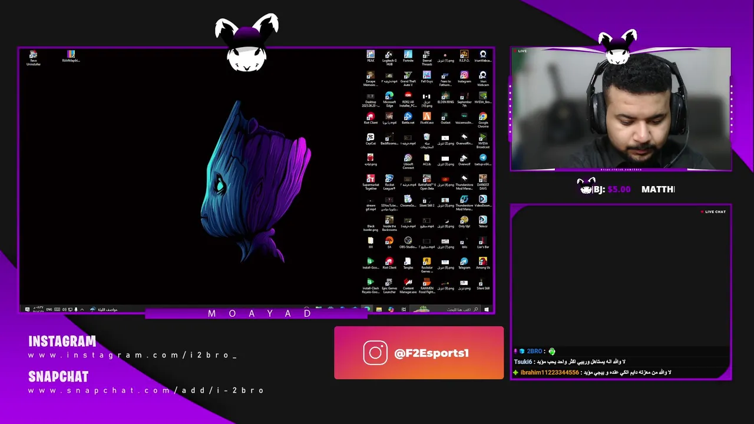Open the Recycle Bin icon
The image size is (754, 424).
[426, 141]
